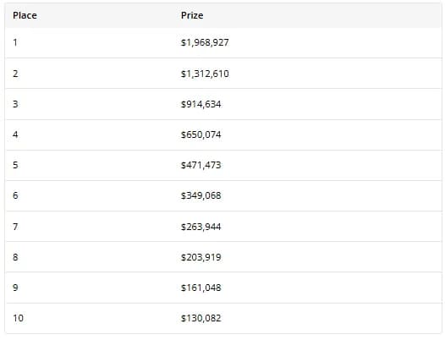
Task: Select place number 4 in table
Action: point(15,134)
